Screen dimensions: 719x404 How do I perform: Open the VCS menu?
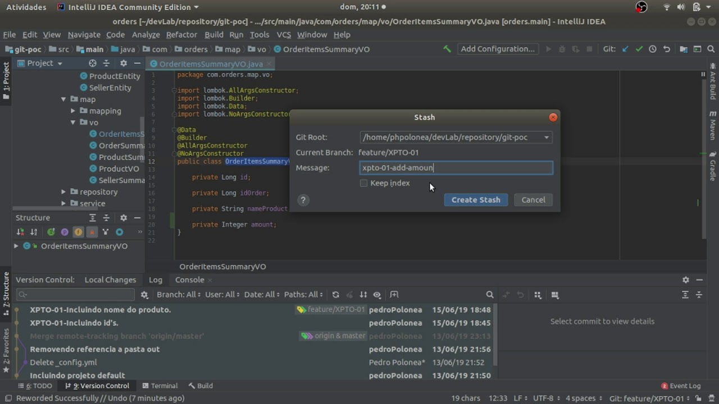pyautogui.click(x=284, y=34)
